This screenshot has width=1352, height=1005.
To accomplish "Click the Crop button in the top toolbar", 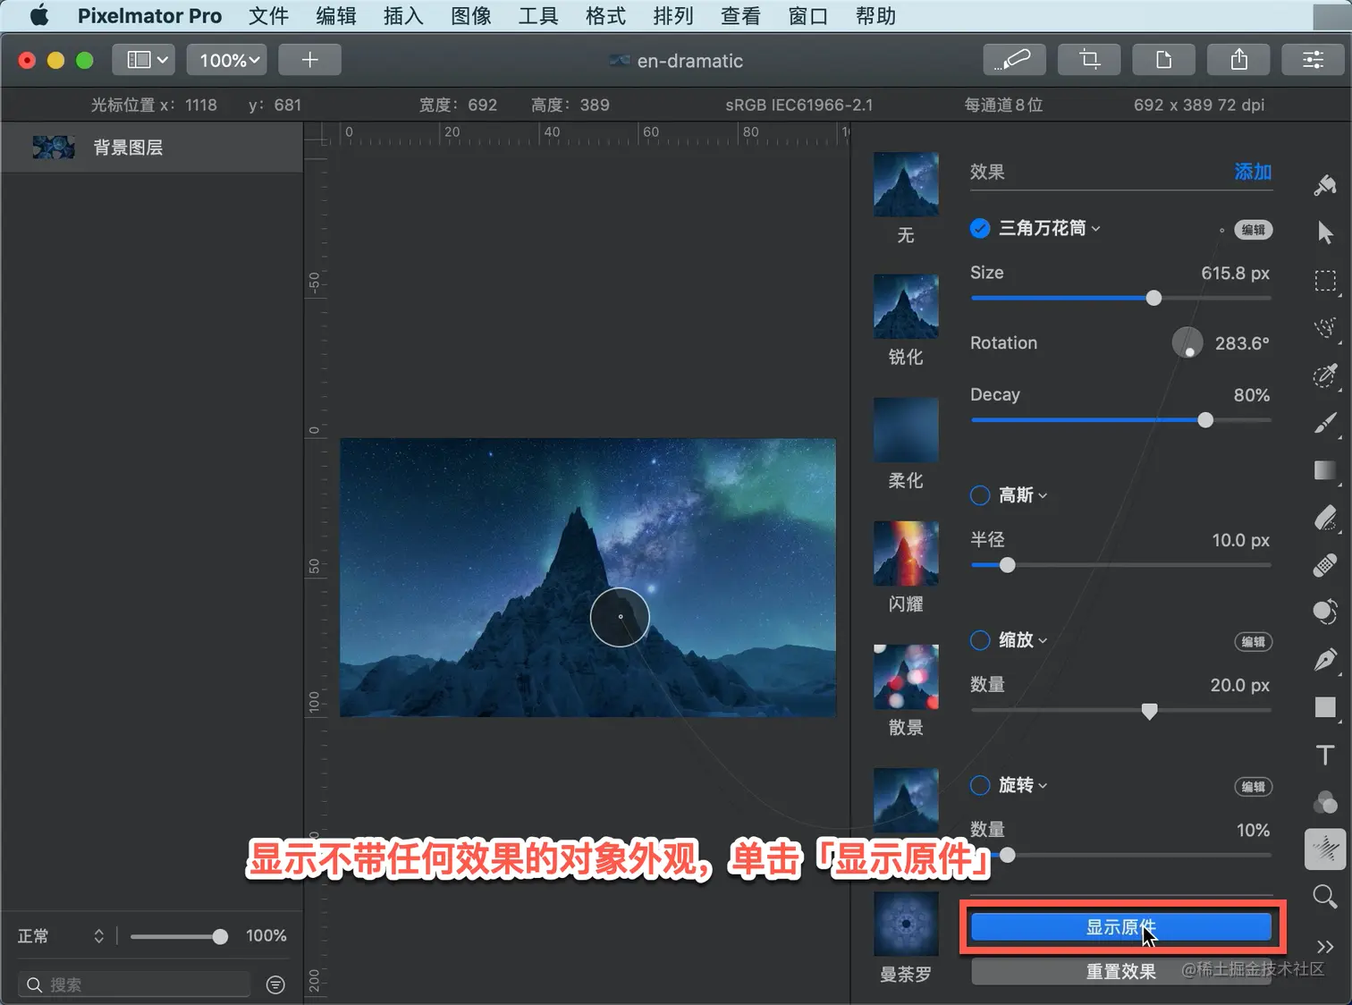I will (1088, 60).
